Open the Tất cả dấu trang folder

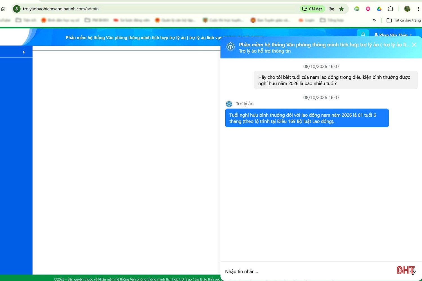tap(404, 20)
